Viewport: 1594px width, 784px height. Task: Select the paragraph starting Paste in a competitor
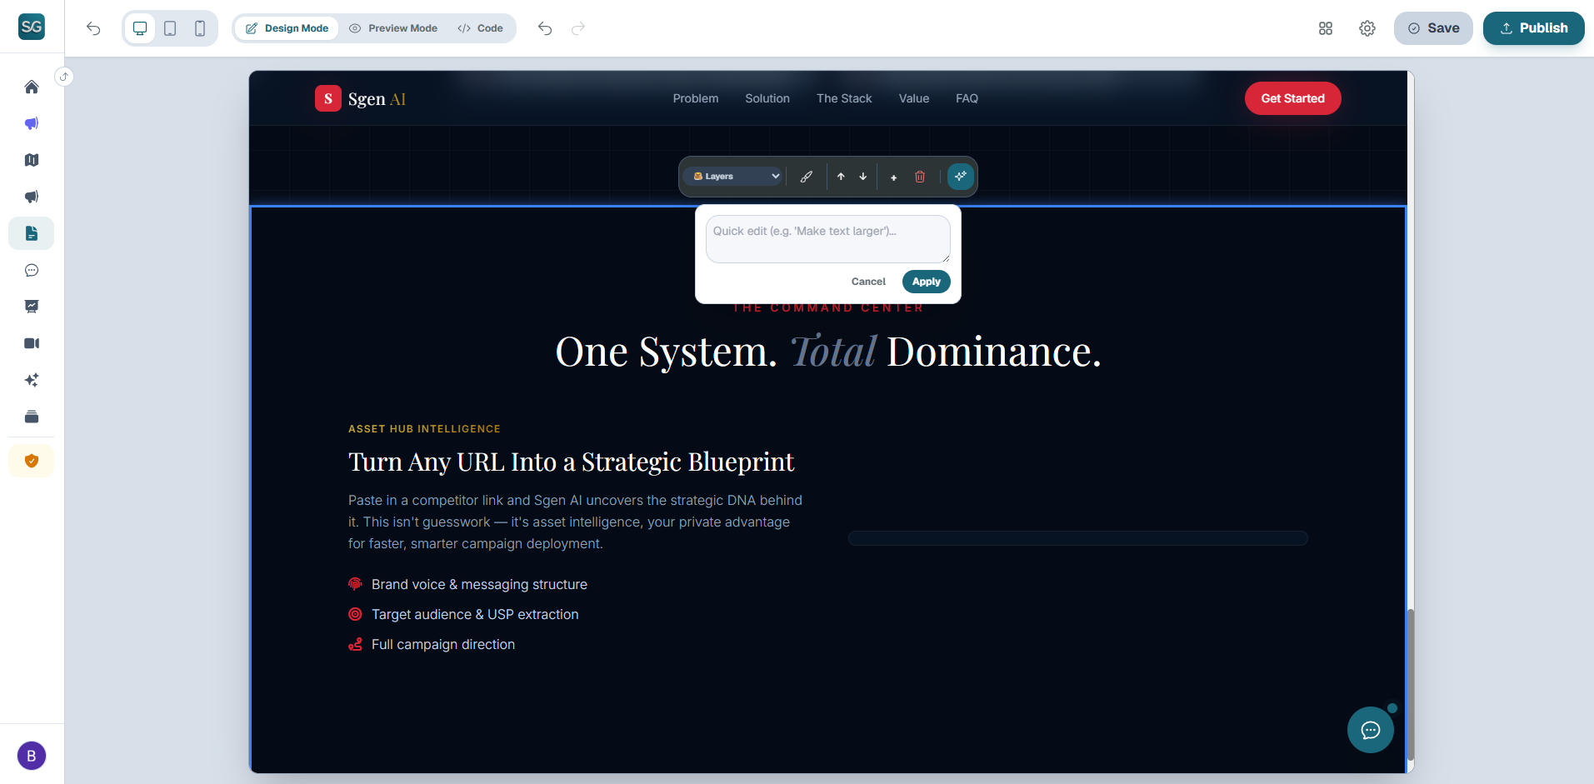pos(576,522)
